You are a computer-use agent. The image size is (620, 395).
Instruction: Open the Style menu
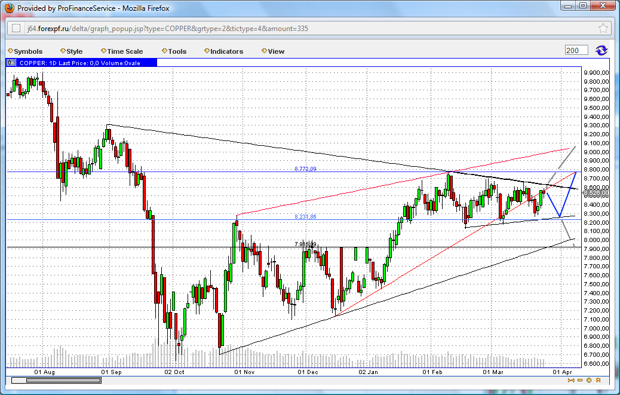pos(72,51)
